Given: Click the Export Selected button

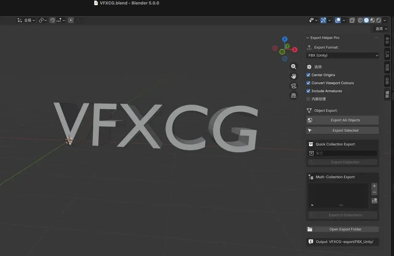Looking at the screenshot, I should (343, 130).
